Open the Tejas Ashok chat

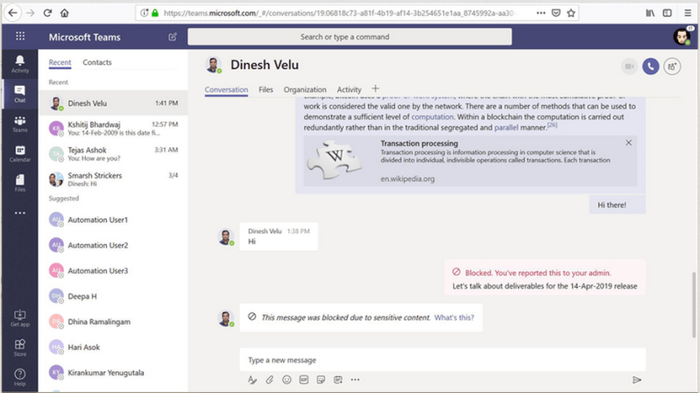pos(113,154)
